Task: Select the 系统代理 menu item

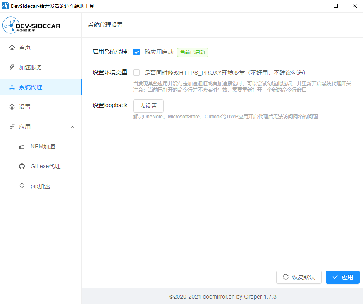Action: (41, 87)
